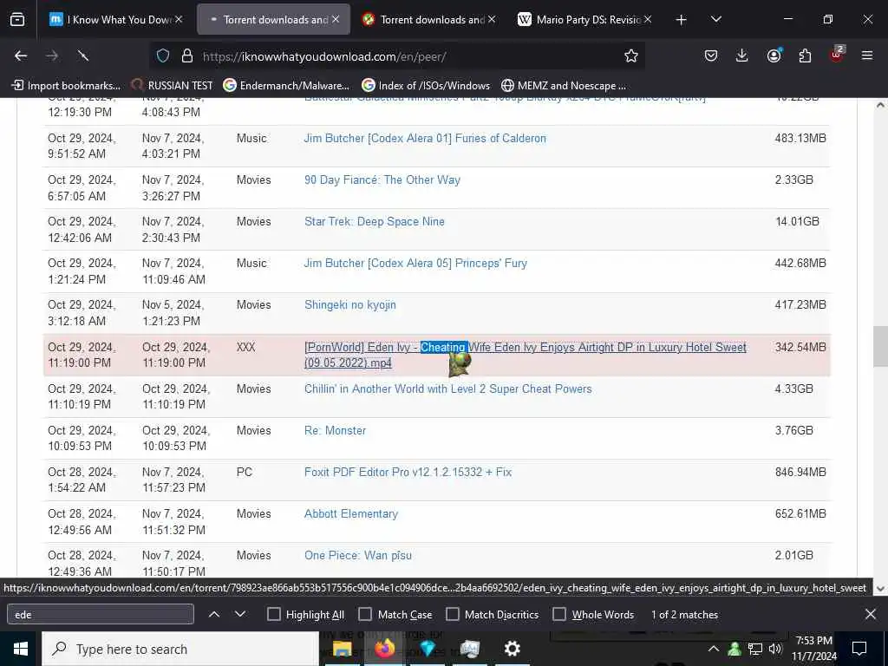Close the find bar

coord(871,614)
